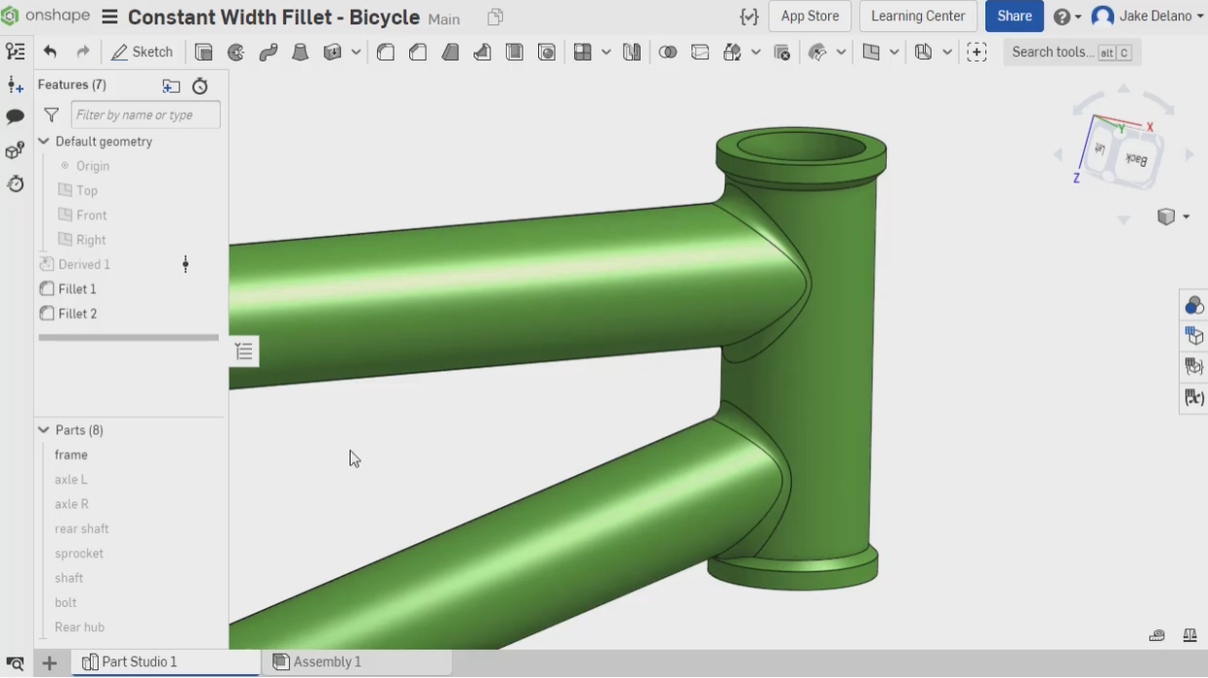Screen dimensions: 1208x678
Task: Open the Thicken tool dropdown arrow
Action: 355,53
